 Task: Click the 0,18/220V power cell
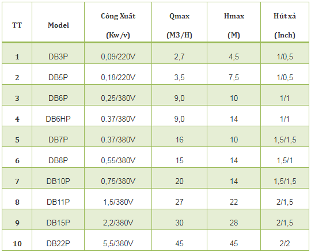pyautogui.click(x=118, y=77)
